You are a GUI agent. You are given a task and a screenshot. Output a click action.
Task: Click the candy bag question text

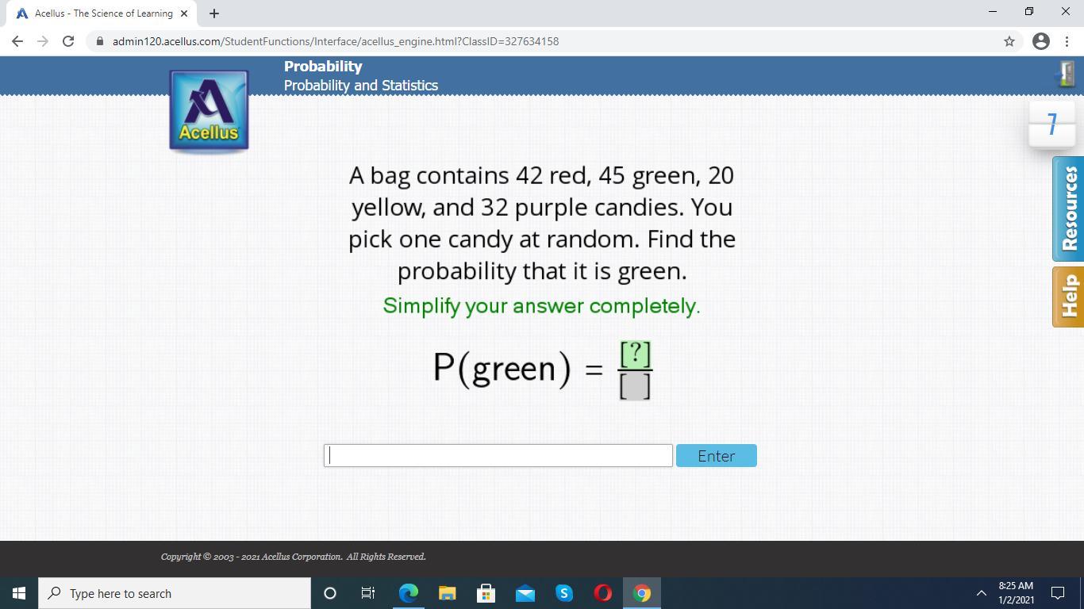coord(542,223)
